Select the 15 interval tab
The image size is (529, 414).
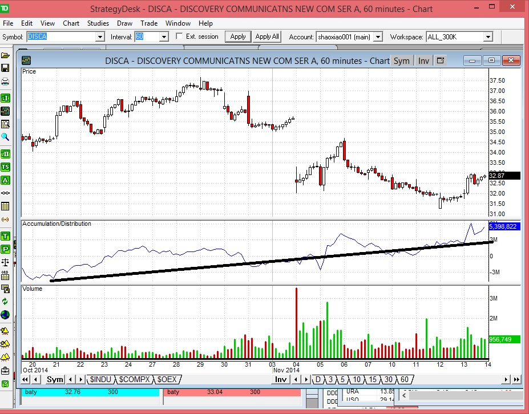(373, 380)
